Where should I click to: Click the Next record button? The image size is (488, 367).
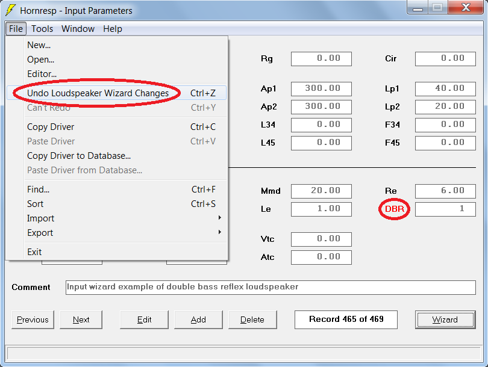point(81,319)
